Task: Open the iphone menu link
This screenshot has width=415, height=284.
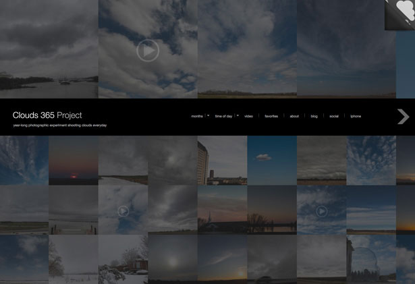Action: [x=356, y=116]
